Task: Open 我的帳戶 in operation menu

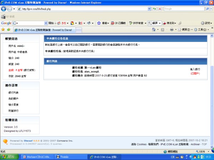Action: click(x=14, y=98)
